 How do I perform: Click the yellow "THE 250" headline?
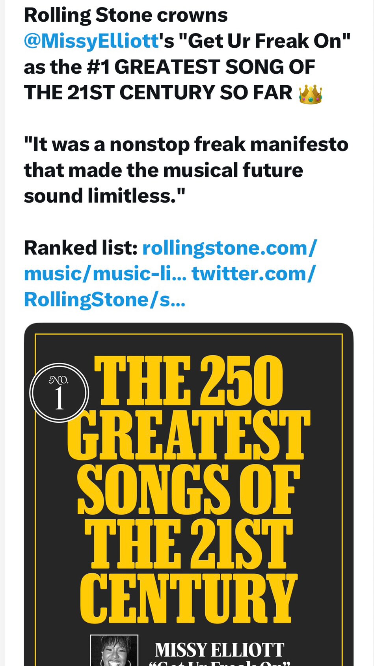(x=189, y=381)
